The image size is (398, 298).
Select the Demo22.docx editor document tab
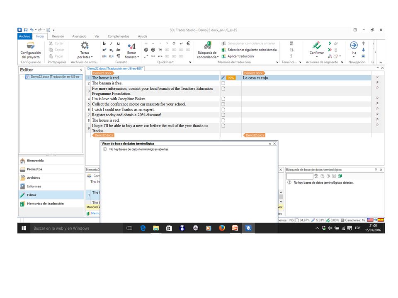coord(115,68)
